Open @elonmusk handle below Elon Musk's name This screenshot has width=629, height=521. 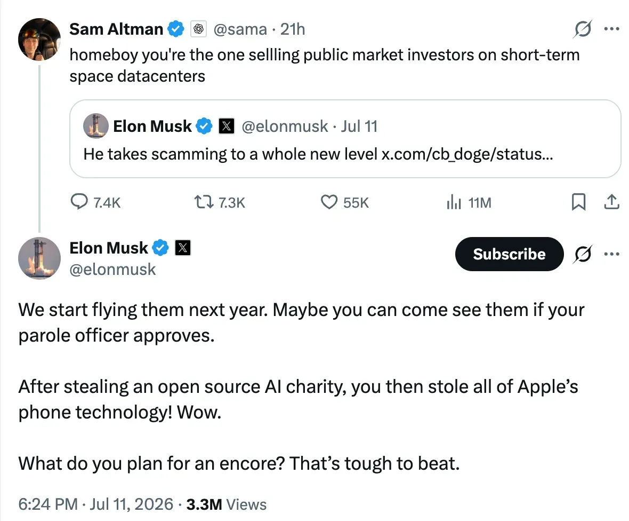tap(112, 270)
